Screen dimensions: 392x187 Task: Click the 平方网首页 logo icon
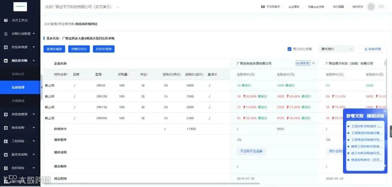coord(263,7)
